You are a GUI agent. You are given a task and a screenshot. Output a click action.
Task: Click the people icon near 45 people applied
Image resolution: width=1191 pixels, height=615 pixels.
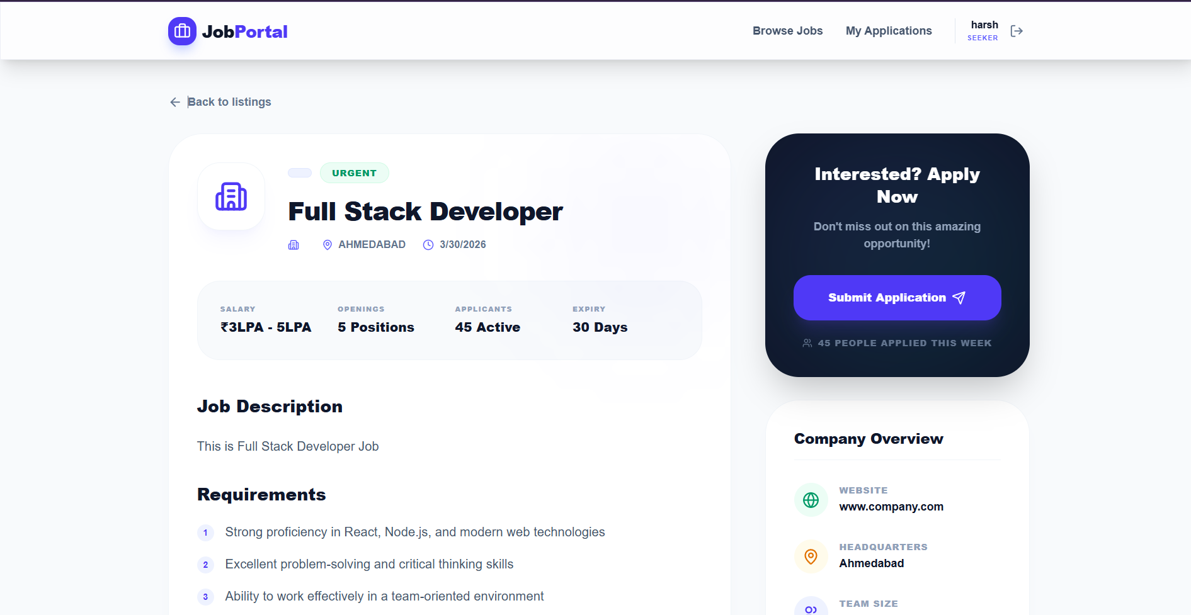point(806,343)
